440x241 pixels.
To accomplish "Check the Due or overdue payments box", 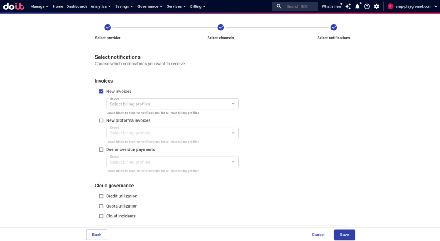I will [x=101, y=150].
